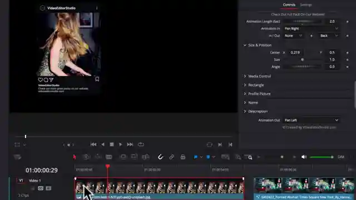Viewport: 356px width, 200px height.
Task: Select the Video 1 track header
Action: (x=34, y=181)
